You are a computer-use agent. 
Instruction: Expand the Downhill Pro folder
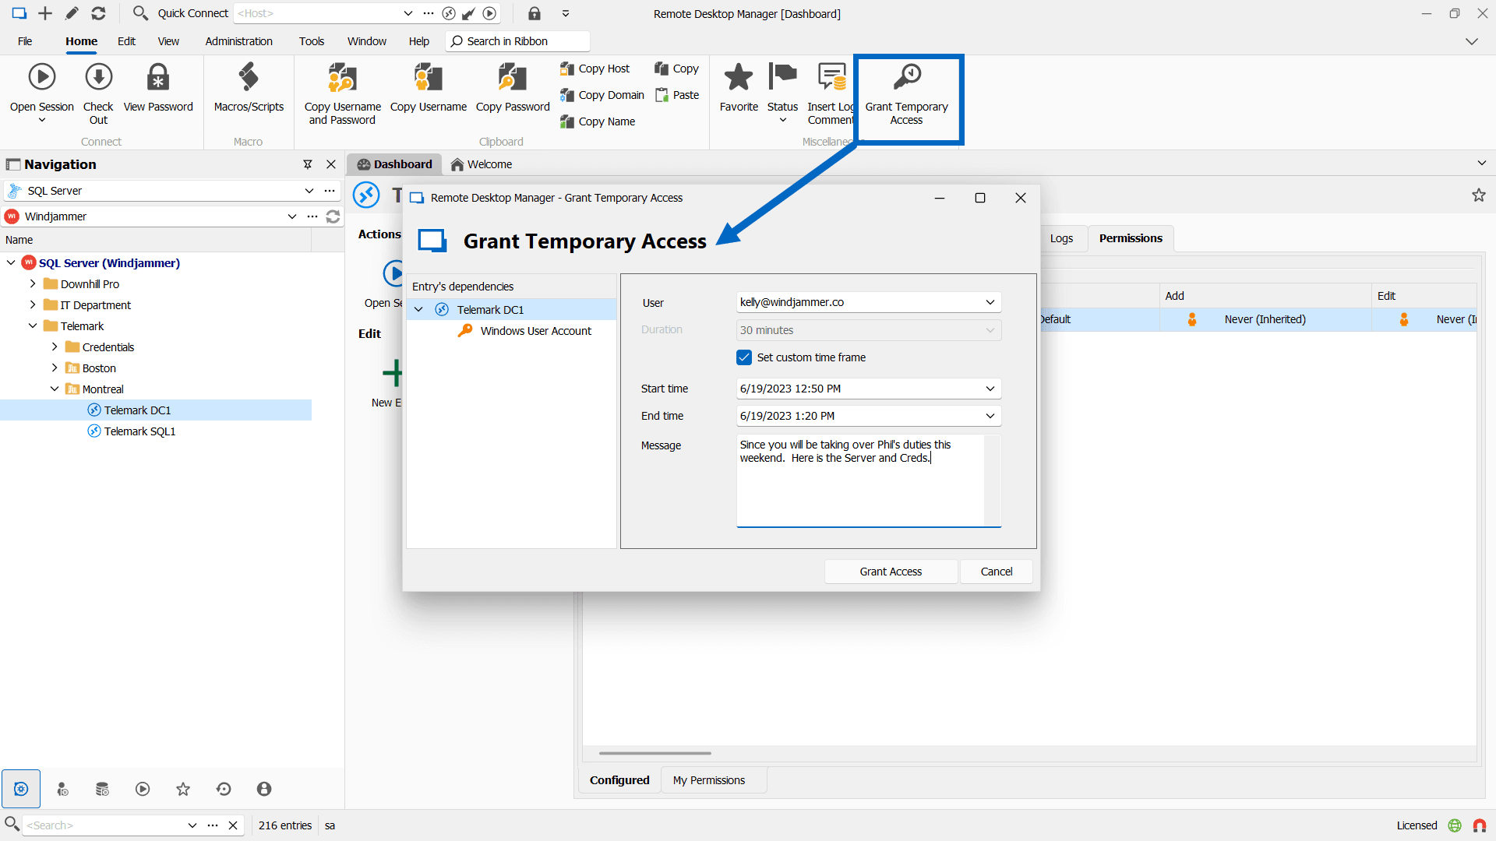(x=33, y=284)
